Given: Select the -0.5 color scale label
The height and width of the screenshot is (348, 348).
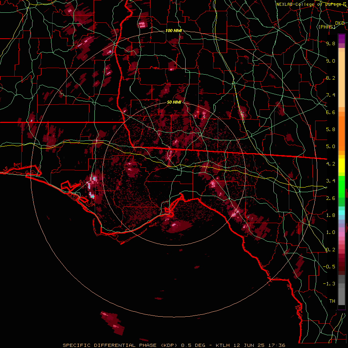Looking at the screenshot, I should click(x=329, y=267).
